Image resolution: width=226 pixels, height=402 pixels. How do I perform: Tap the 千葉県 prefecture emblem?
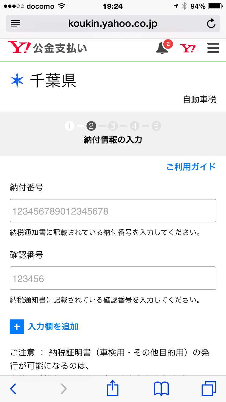(x=17, y=80)
